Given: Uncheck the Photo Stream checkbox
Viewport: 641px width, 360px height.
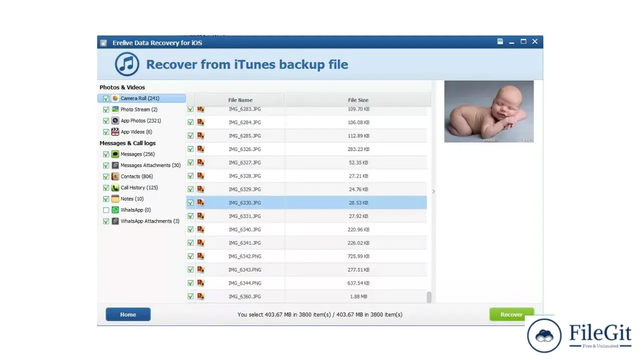Looking at the screenshot, I should click(106, 109).
